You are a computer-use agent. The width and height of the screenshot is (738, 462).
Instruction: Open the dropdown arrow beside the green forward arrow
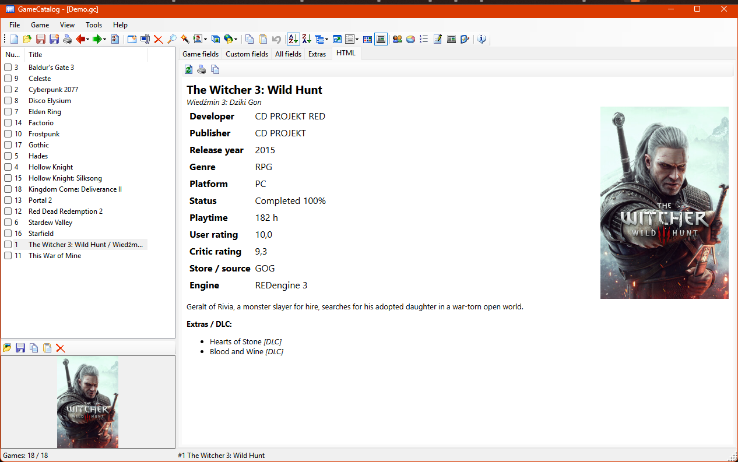pos(105,39)
